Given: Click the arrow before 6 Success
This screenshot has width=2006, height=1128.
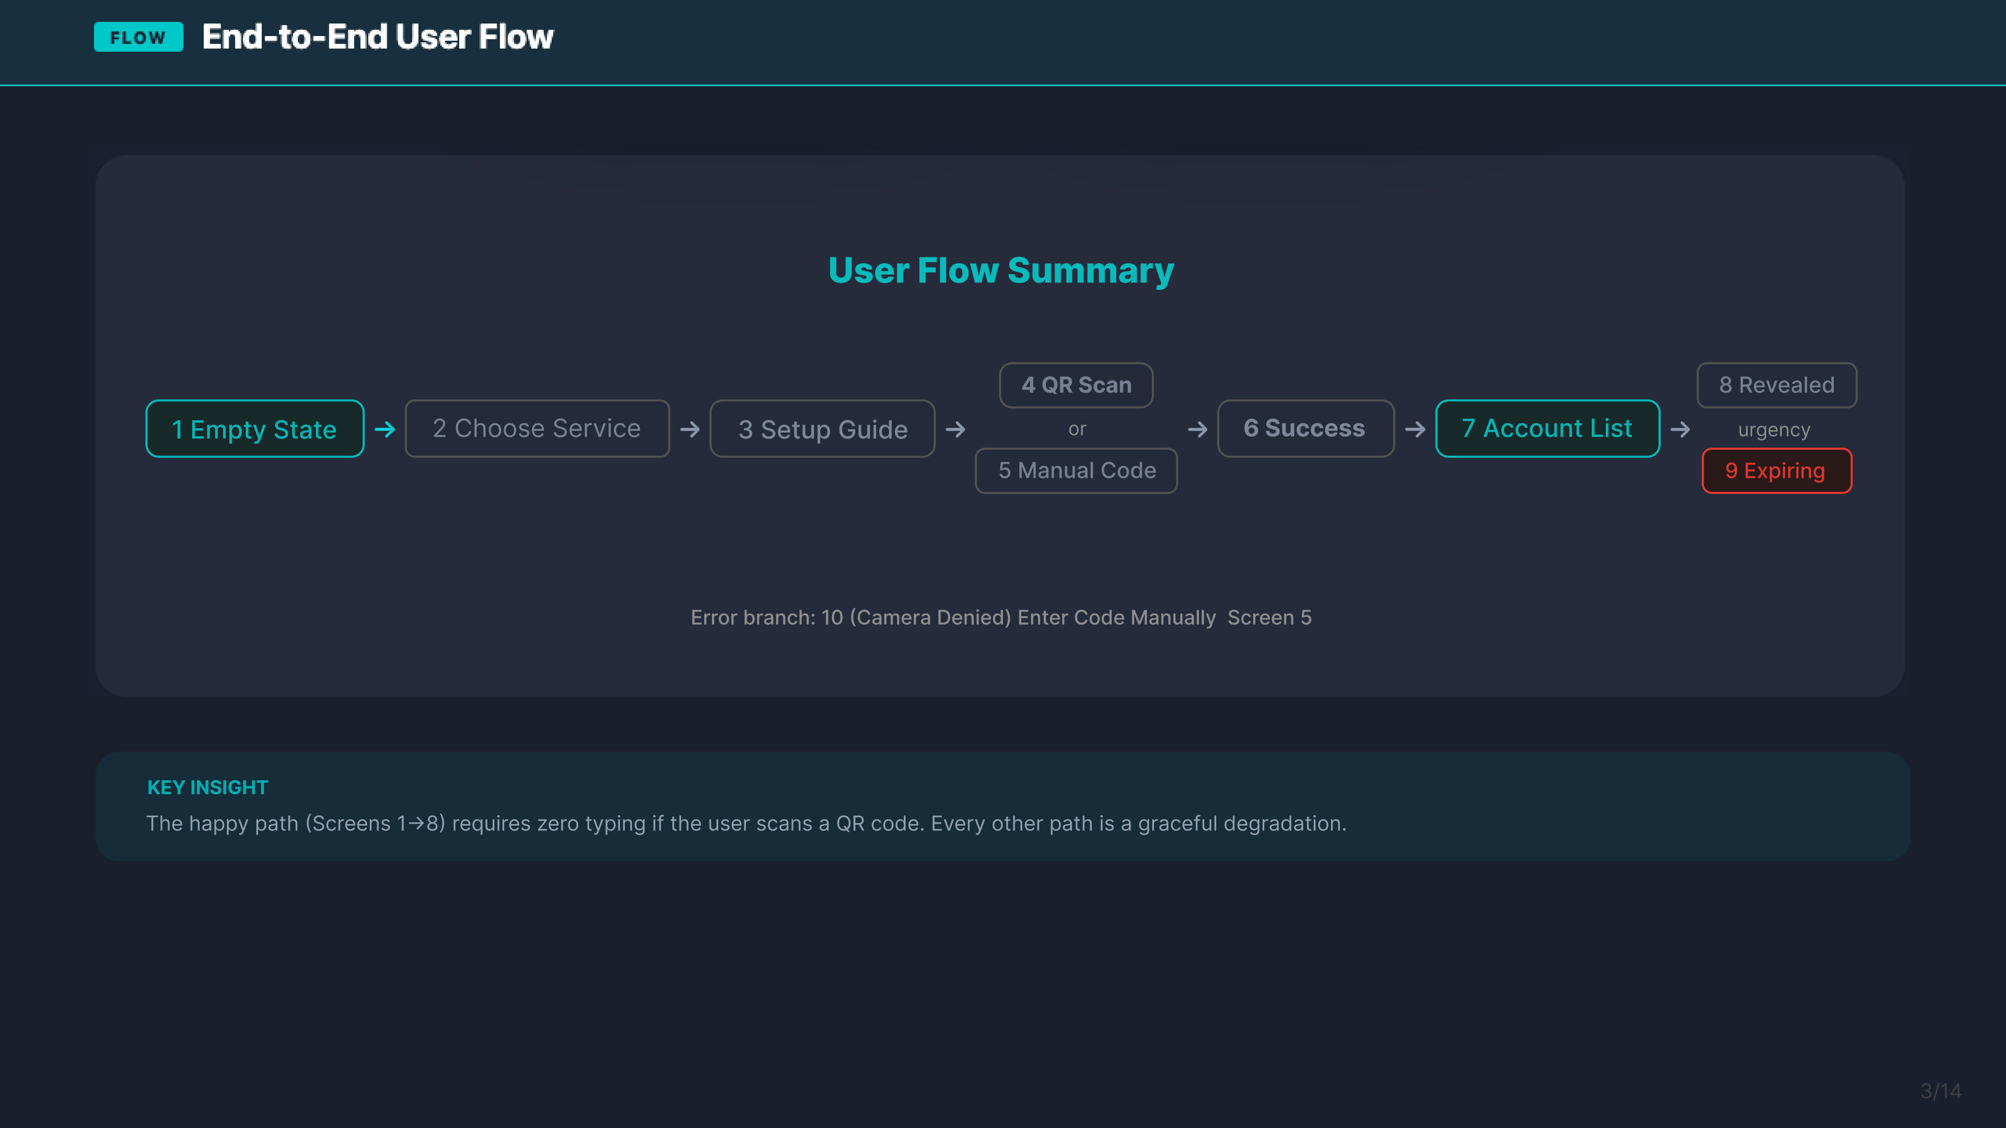Looking at the screenshot, I should [x=1198, y=429].
